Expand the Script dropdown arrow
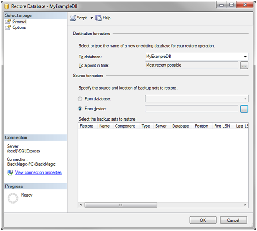This screenshot has width=257, height=231. [91, 18]
